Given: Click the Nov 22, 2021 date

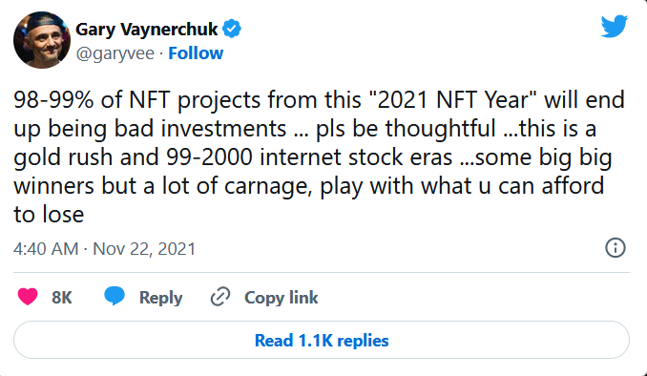Looking at the screenshot, I should tap(144, 249).
